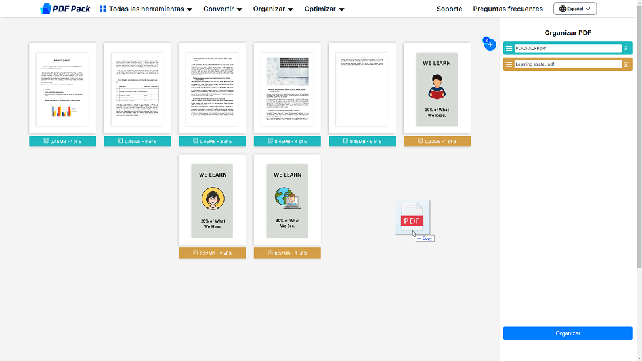Viewport: 642px width, 361px height.
Task: Click the blue add files plus button
Action: coord(490,45)
